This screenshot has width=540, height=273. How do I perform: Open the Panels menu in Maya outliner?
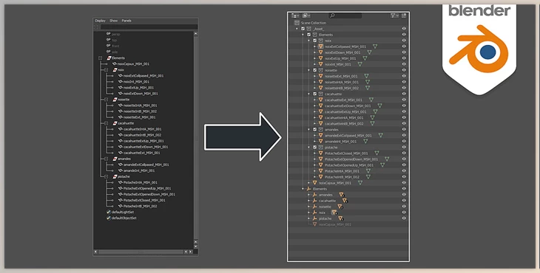[126, 21]
